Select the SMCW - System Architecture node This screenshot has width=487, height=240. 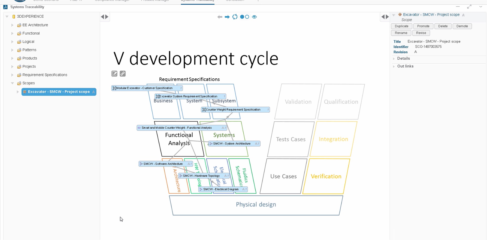234,144
